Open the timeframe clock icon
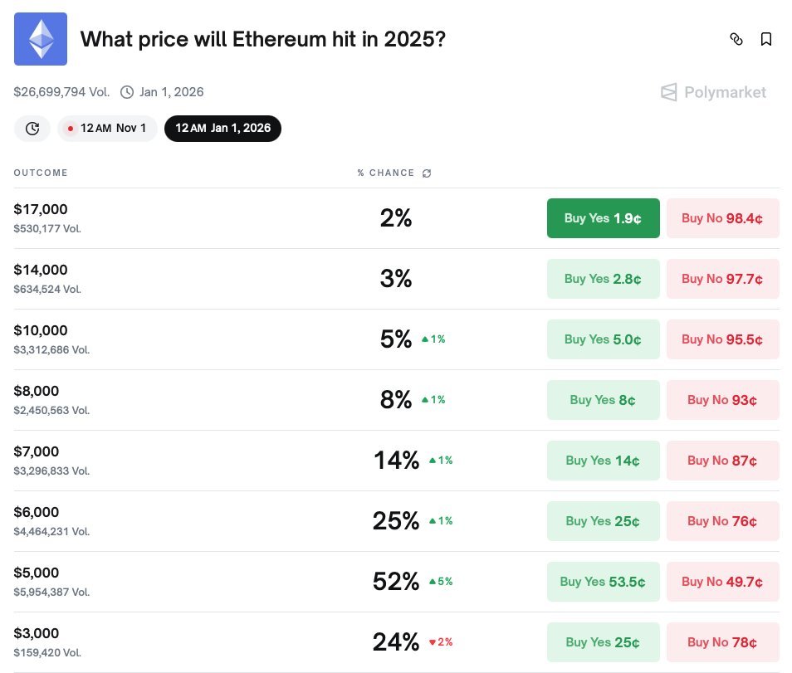 pos(32,128)
